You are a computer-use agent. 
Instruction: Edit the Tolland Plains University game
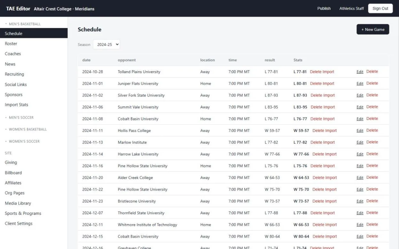(x=360, y=72)
